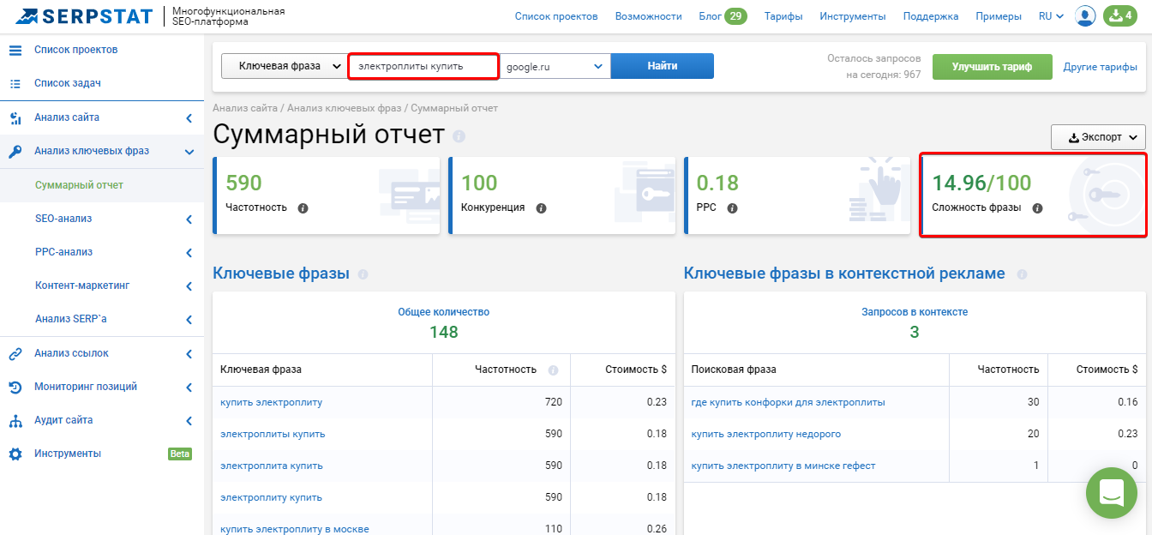Expand the SEO-анализ submenu
This screenshot has height=535, width=1152.
pos(189,219)
